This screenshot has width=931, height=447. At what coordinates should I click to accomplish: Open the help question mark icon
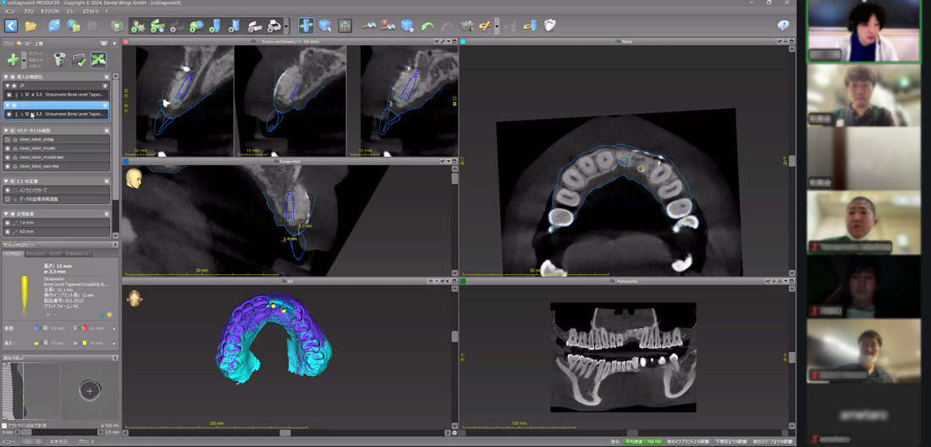coord(783,26)
